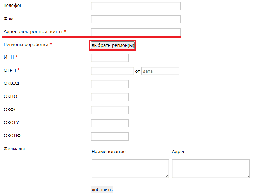The width and height of the screenshot is (260, 195).
Task: Click the Адрес branch textarea
Action: (210, 168)
